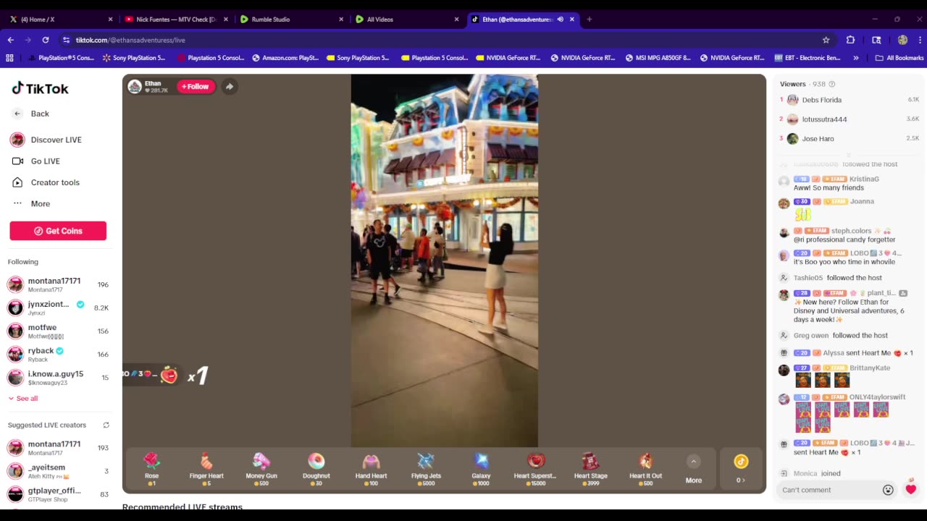Open Ethan's profile avatar

(x=135, y=87)
